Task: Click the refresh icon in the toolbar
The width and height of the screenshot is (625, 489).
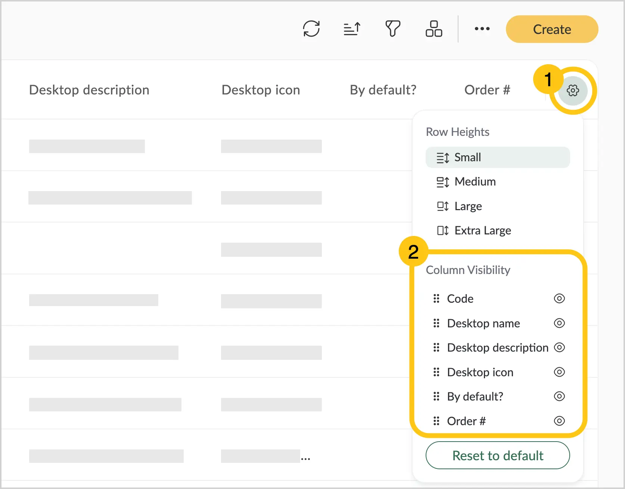Action: pyautogui.click(x=311, y=29)
